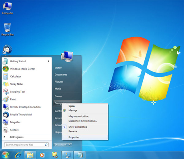Screen dimensions: 184x159
Task: Open the Magnifier icon
Action: (x=6, y=122)
